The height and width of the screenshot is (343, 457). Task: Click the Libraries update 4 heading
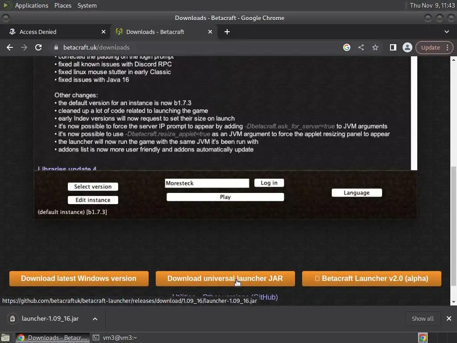tap(67, 168)
